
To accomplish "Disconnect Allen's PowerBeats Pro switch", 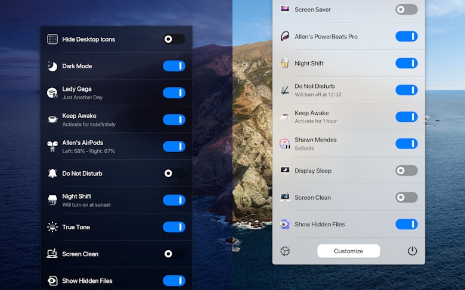I will click(x=407, y=36).
